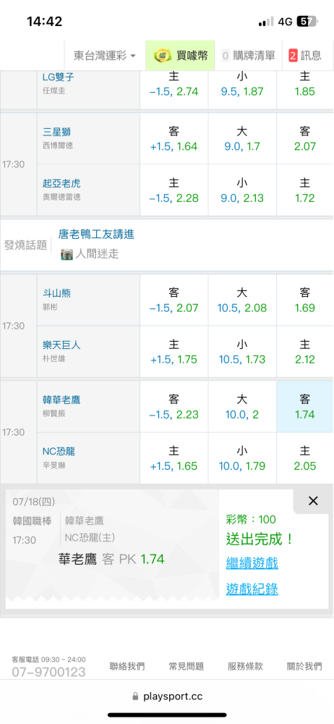Open the 唐老鴨工友請進 hot topic
This screenshot has height=724, width=334.
96,234
